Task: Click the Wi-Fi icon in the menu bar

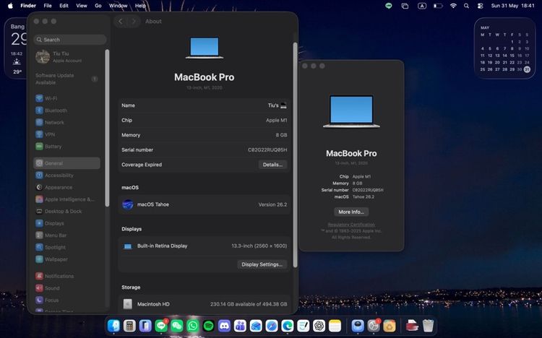Action: tap(453, 6)
